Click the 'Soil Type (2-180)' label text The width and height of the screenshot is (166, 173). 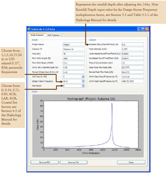40,77
